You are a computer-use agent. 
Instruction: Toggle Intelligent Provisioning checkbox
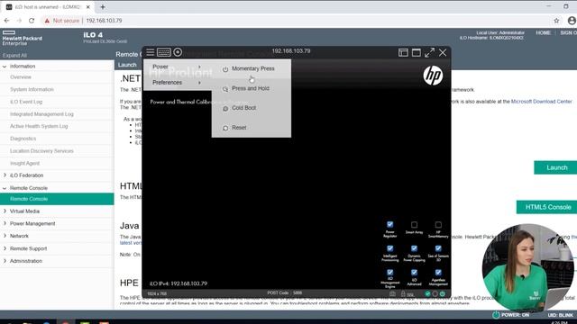coord(390,248)
